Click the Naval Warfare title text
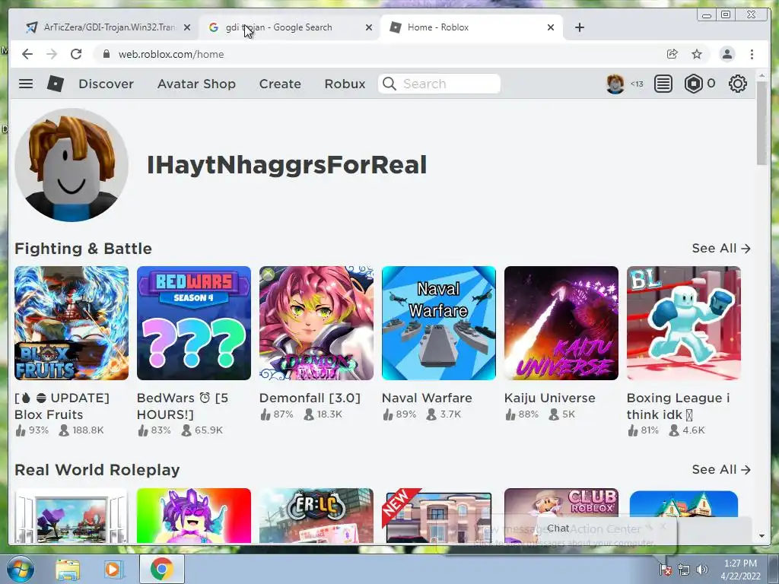This screenshot has height=584, width=779. pos(427,398)
